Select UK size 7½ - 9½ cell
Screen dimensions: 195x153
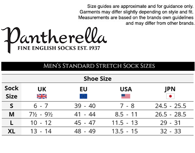[x=41, y=114]
